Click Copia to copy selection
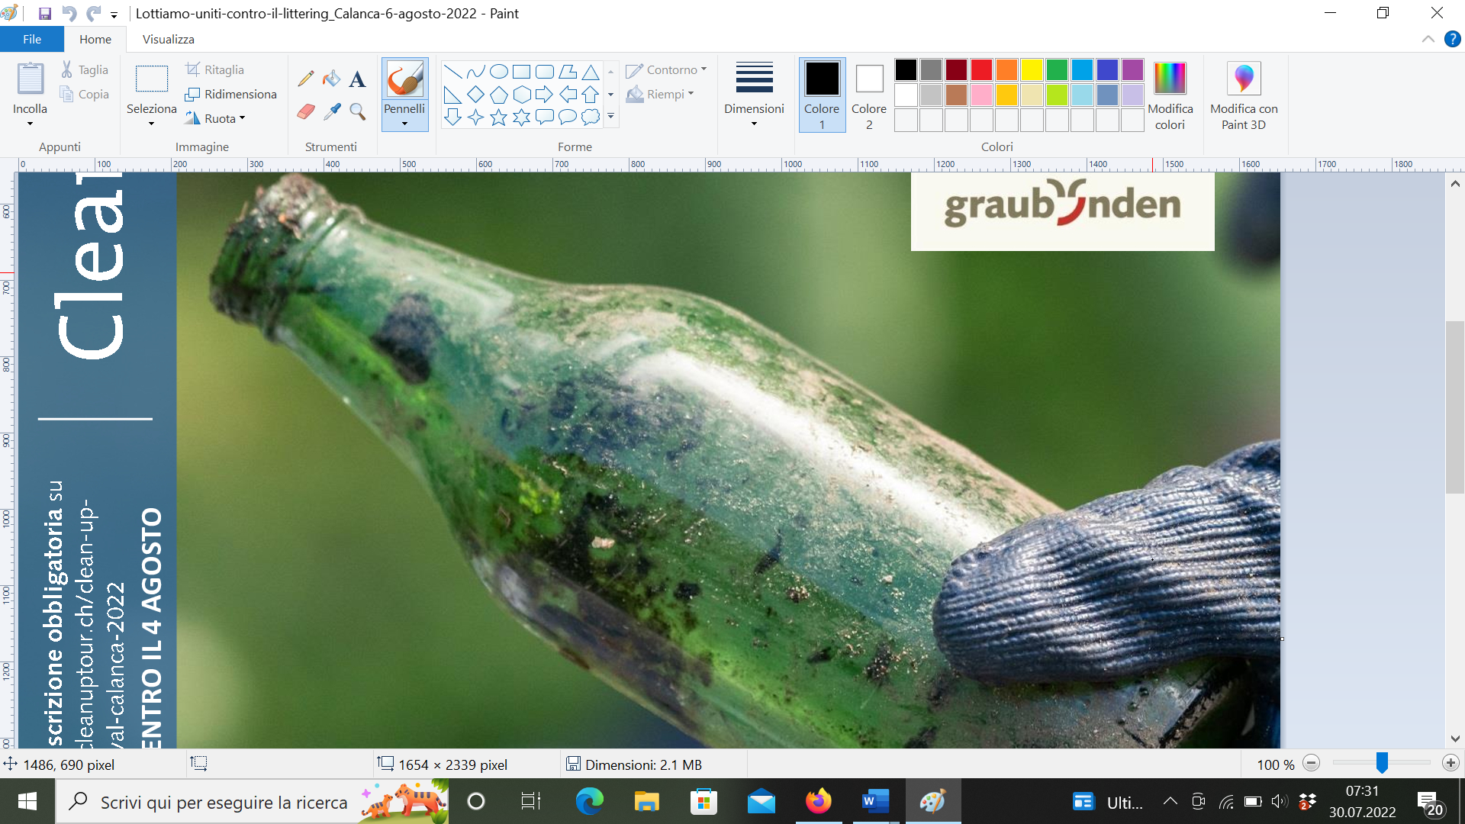The height and width of the screenshot is (824, 1465). [85, 95]
